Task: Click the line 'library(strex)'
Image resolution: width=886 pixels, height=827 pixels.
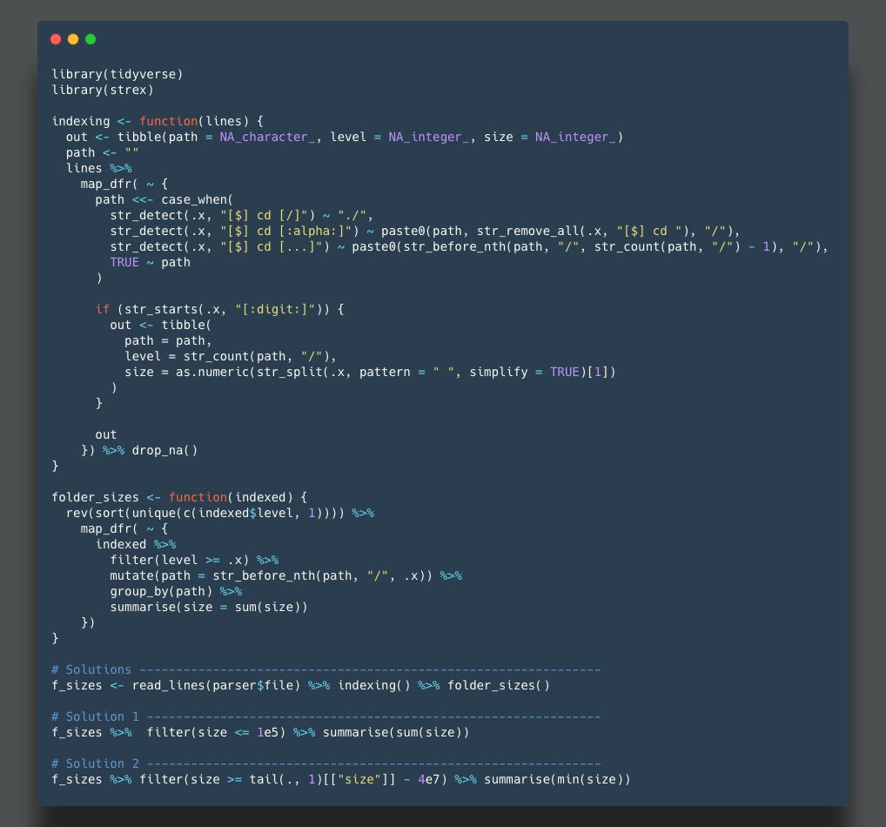Action: click(103, 90)
